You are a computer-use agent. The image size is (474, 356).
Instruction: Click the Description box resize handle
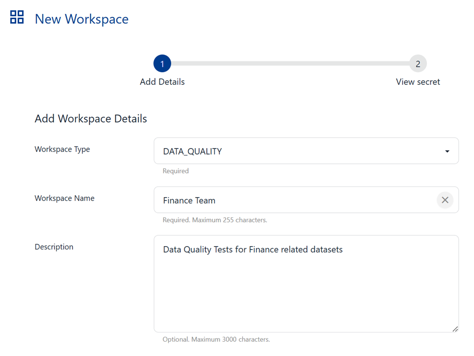click(x=455, y=329)
